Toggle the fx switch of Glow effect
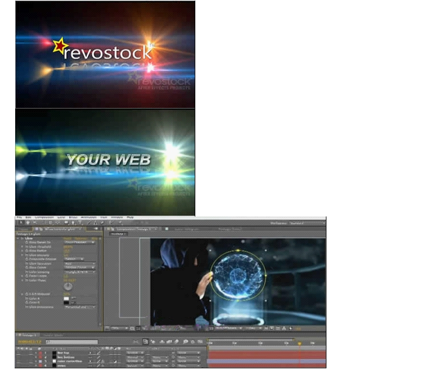 click(x=23, y=238)
